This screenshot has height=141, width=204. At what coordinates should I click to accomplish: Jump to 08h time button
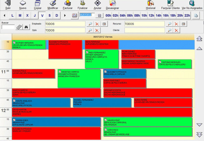click(x=137, y=16)
